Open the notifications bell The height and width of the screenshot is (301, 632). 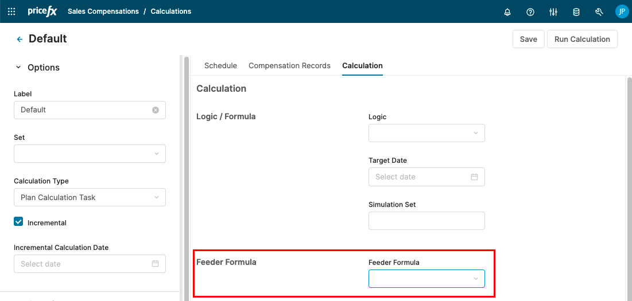tap(507, 11)
